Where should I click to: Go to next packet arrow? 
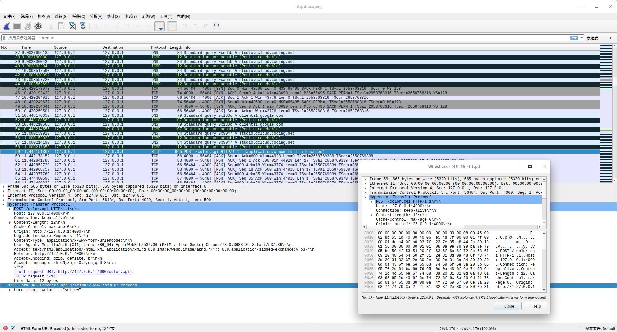point(117,27)
